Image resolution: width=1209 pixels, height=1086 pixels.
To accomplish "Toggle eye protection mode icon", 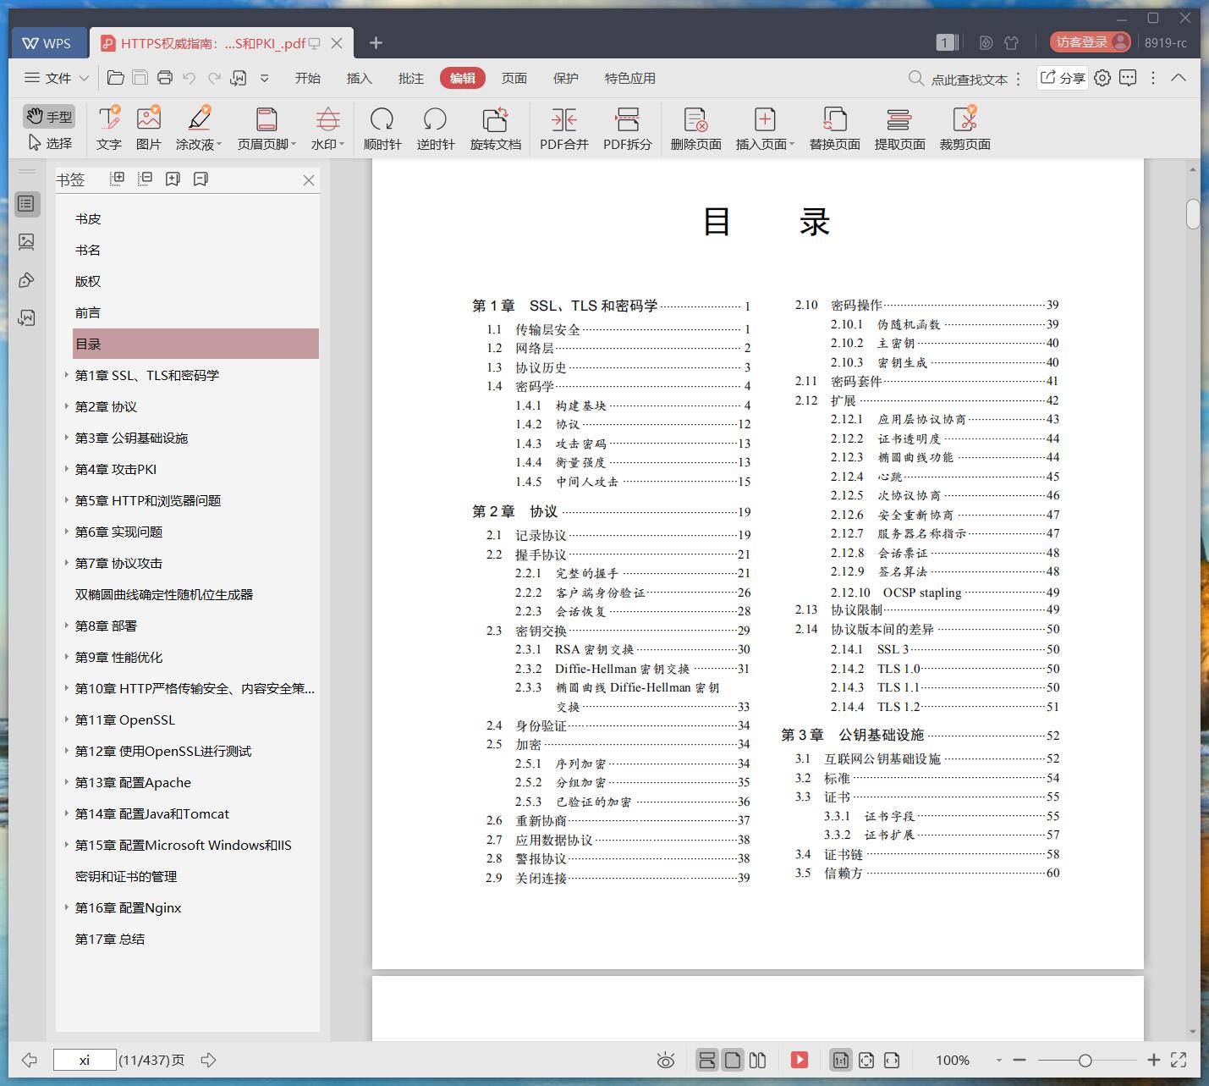I will (x=666, y=1060).
